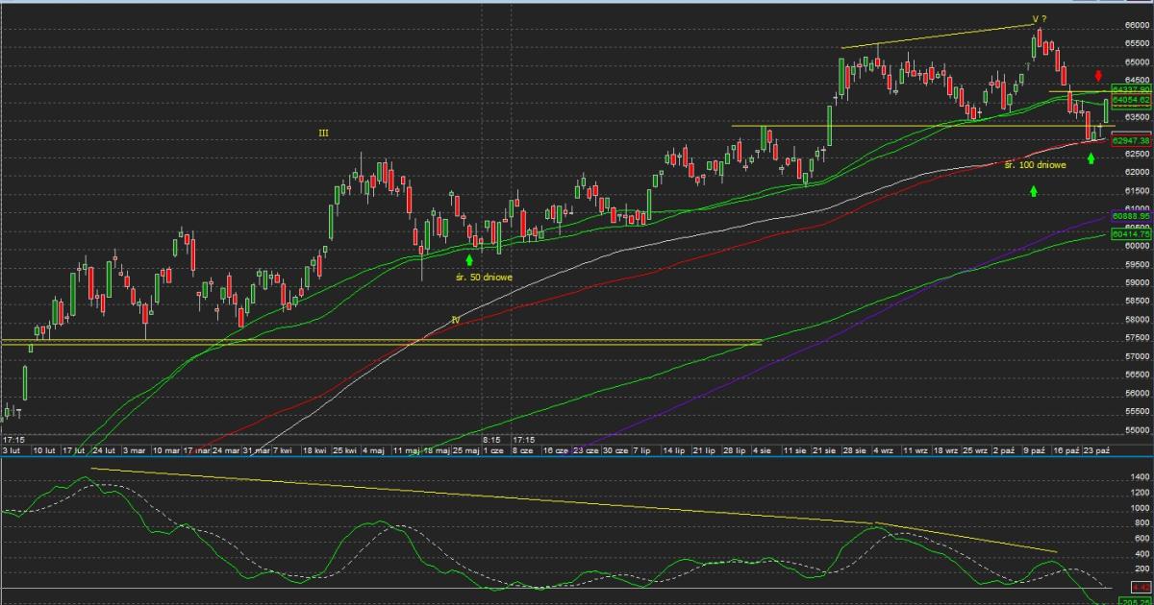The height and width of the screenshot is (605, 1154).
Task: Click the 1400 level on oscillator scale
Action: 1141,477
